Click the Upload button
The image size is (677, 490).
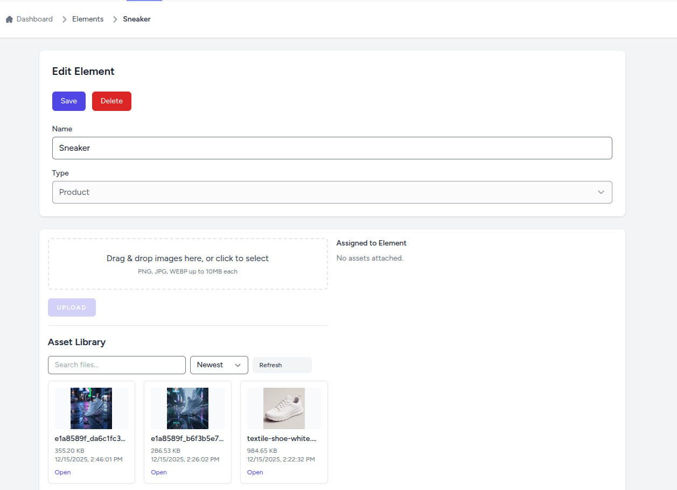click(x=72, y=307)
